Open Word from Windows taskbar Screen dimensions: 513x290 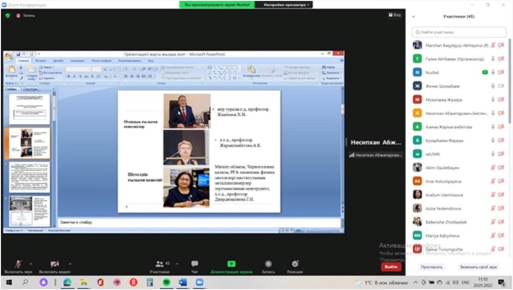coord(182,283)
